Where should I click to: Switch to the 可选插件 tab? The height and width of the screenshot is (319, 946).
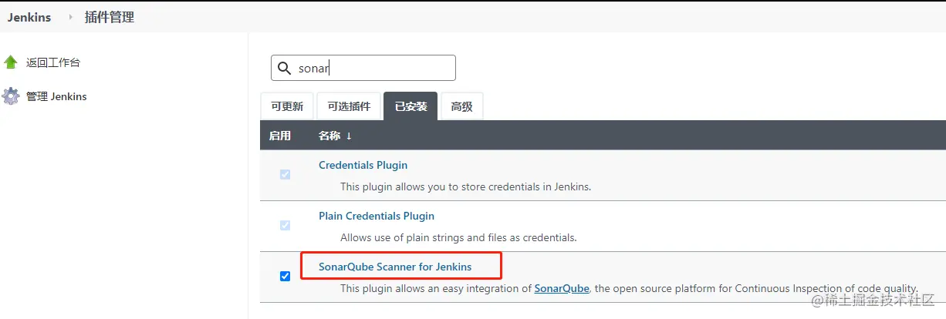[x=349, y=106]
